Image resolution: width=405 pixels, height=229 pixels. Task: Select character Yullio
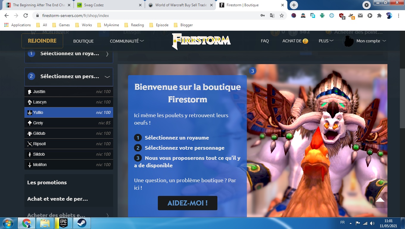(x=69, y=112)
